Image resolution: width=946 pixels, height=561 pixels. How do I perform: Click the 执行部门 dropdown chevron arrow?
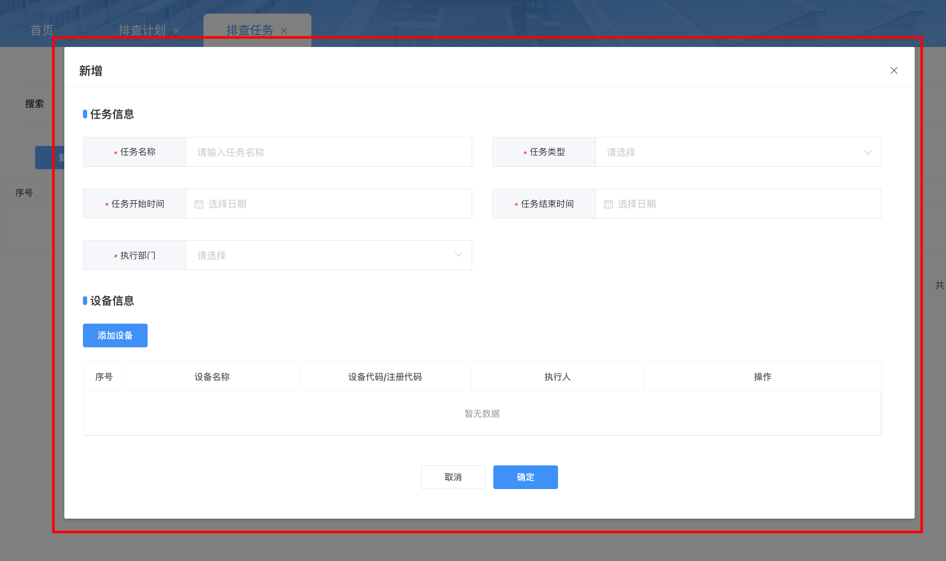[458, 255]
